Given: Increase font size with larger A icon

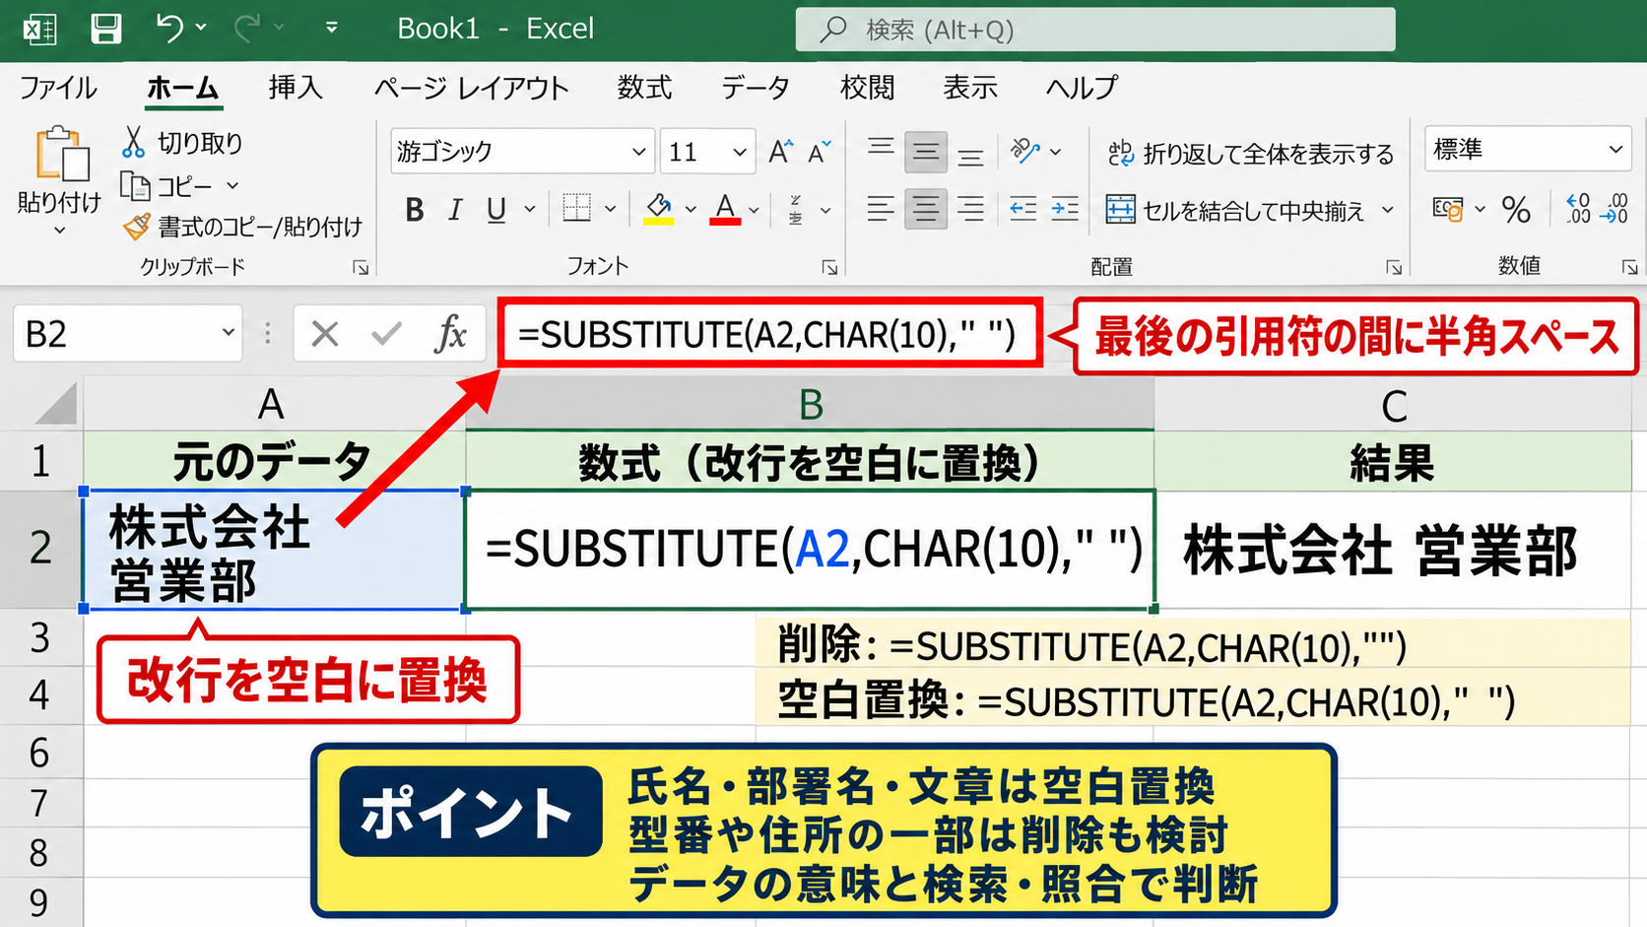Looking at the screenshot, I should (780, 152).
